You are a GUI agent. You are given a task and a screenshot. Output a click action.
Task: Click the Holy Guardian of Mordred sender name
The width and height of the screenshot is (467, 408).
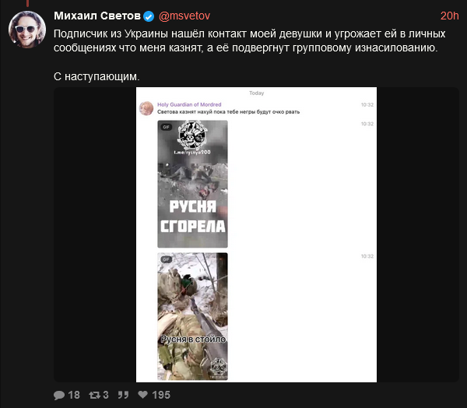click(x=189, y=104)
